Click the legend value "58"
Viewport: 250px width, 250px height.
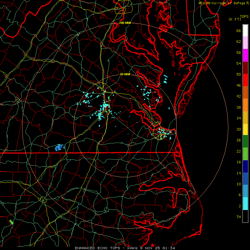[x=239, y=52]
